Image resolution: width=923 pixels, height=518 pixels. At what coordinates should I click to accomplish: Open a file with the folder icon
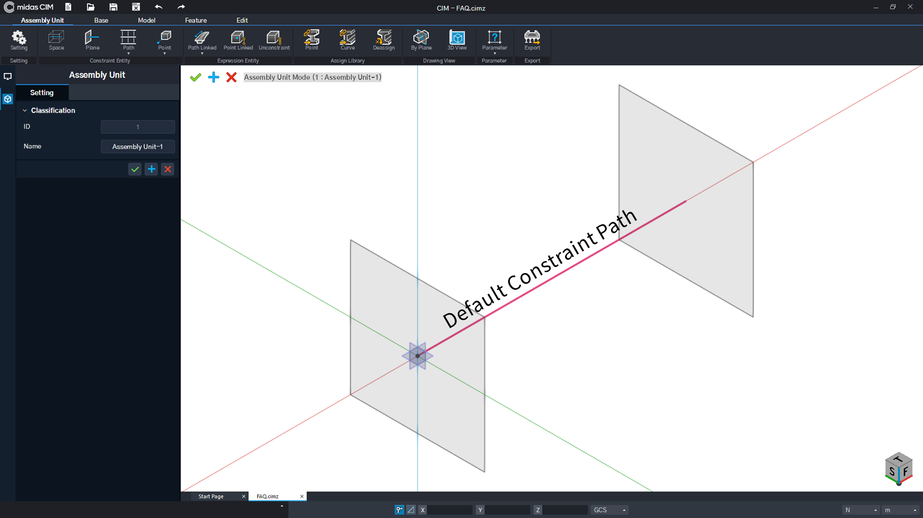click(90, 7)
